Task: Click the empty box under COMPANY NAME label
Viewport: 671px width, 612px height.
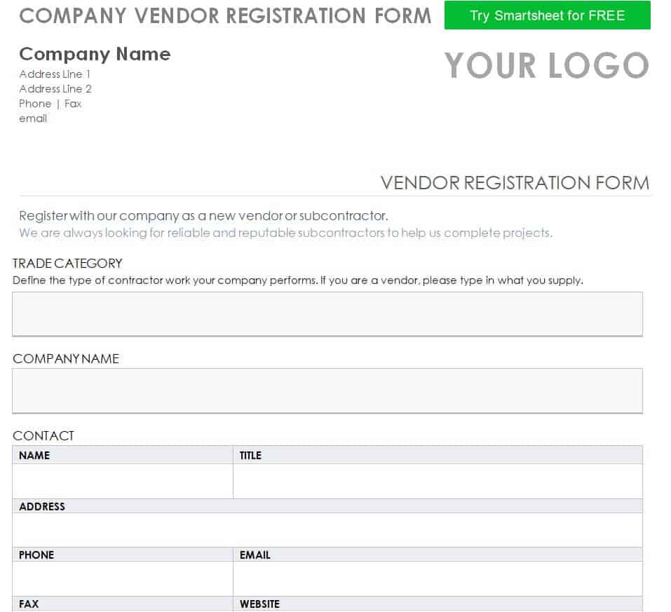Action: coord(327,390)
